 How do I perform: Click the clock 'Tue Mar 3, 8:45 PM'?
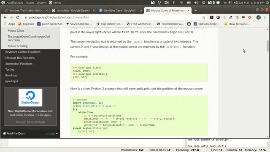pos(251,3)
